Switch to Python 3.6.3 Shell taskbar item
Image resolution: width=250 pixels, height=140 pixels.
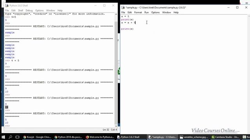tap(131, 137)
